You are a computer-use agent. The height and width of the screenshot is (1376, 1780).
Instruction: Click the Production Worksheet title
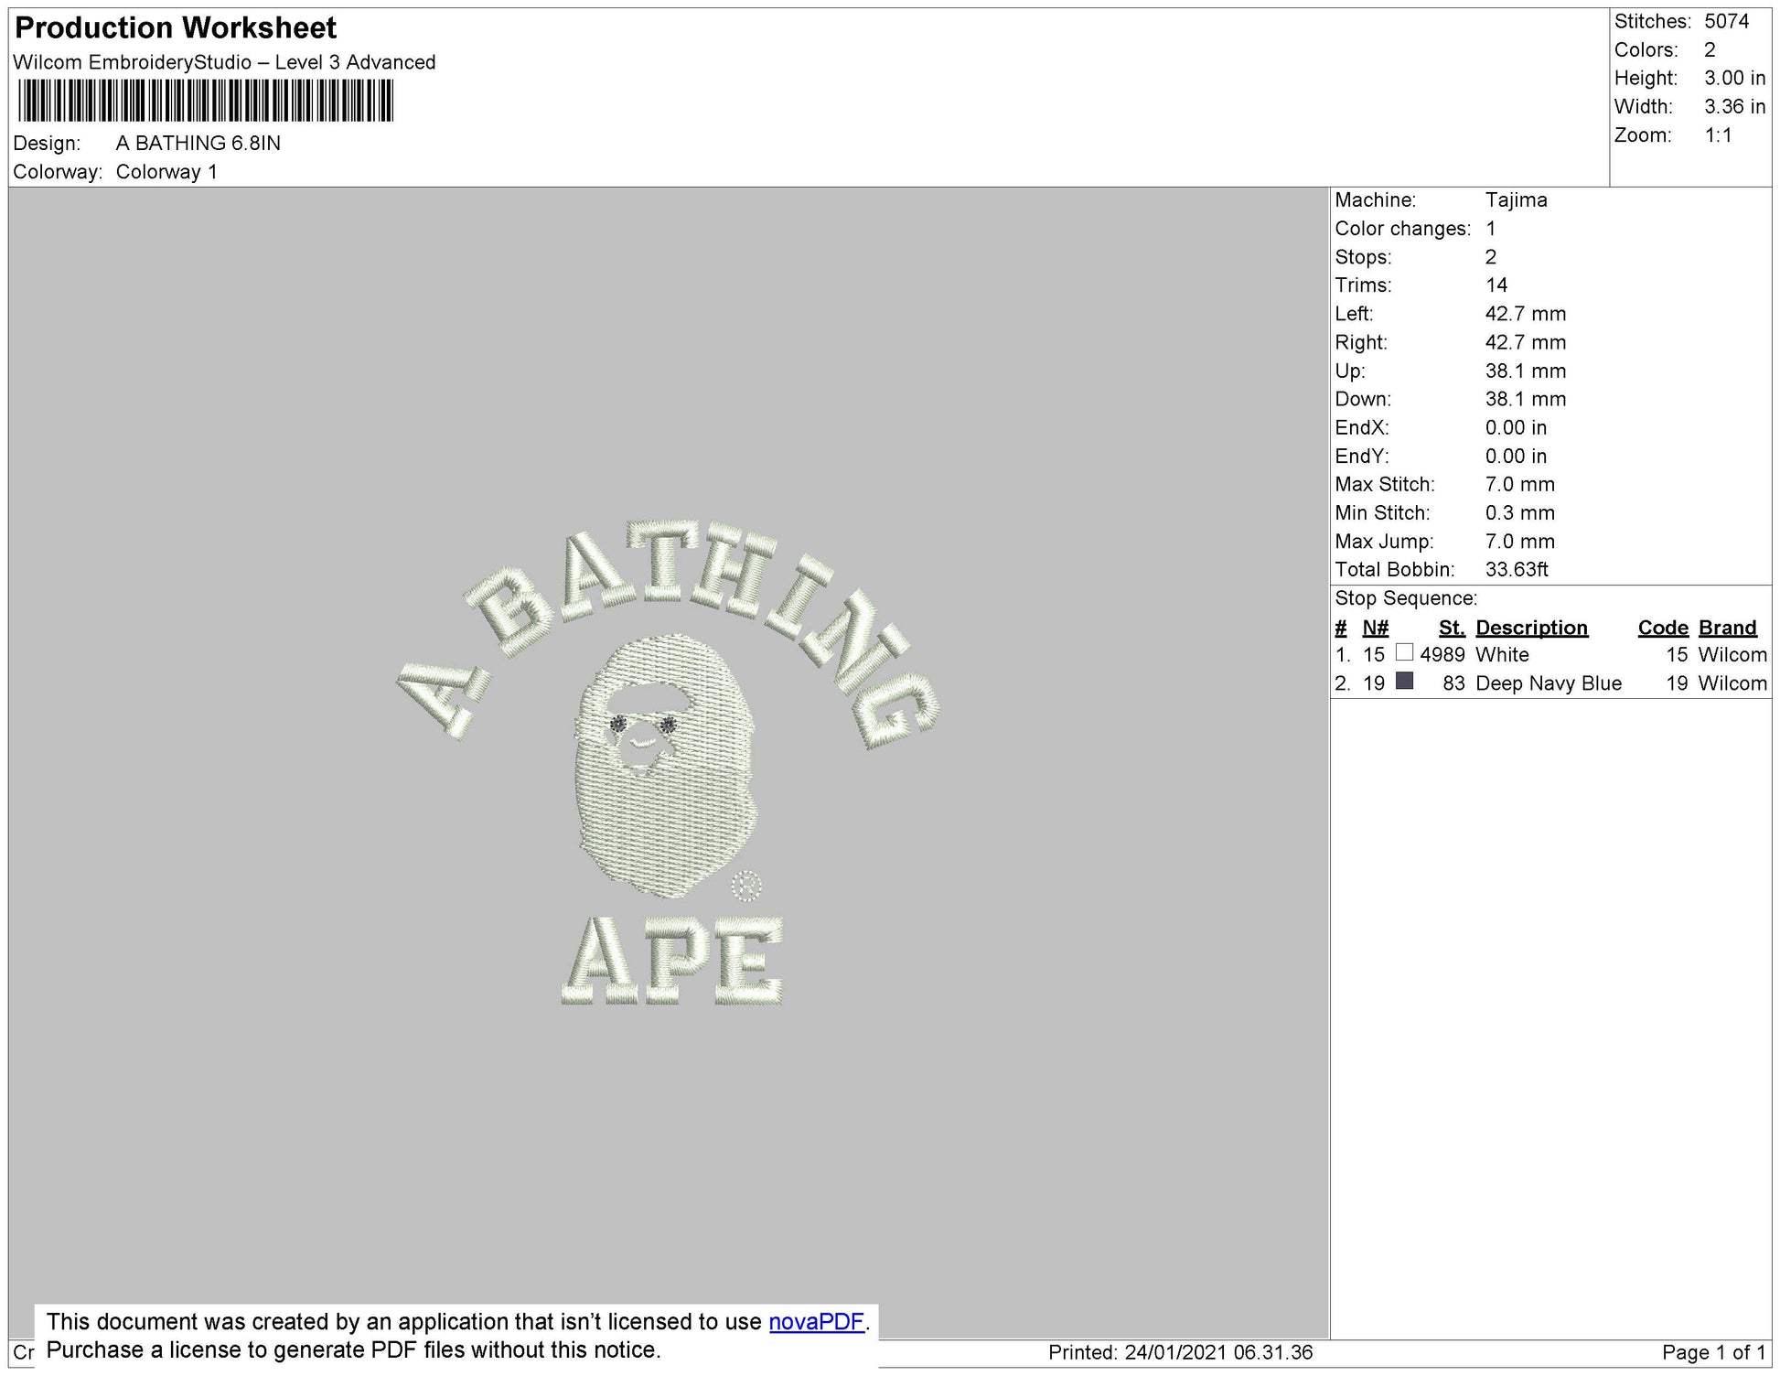[x=176, y=27]
